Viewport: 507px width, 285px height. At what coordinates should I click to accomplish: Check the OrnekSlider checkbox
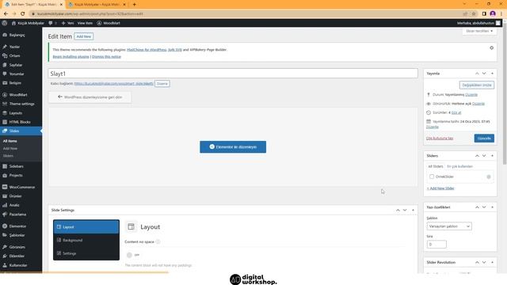tap(432, 177)
